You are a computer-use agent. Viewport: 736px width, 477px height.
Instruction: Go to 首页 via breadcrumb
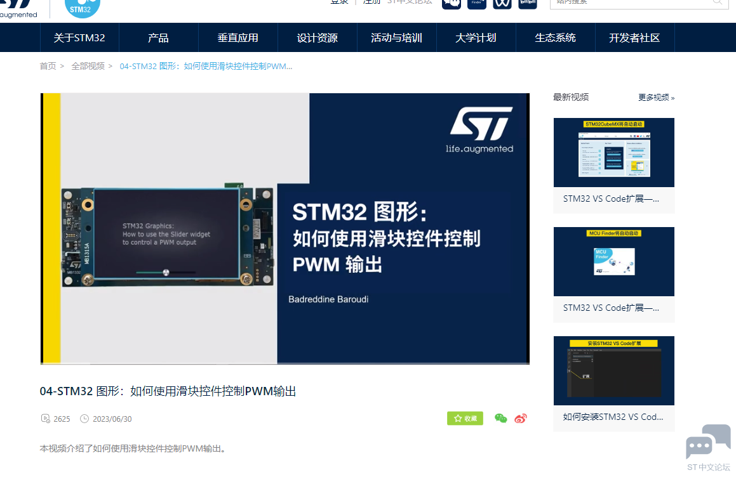(48, 66)
